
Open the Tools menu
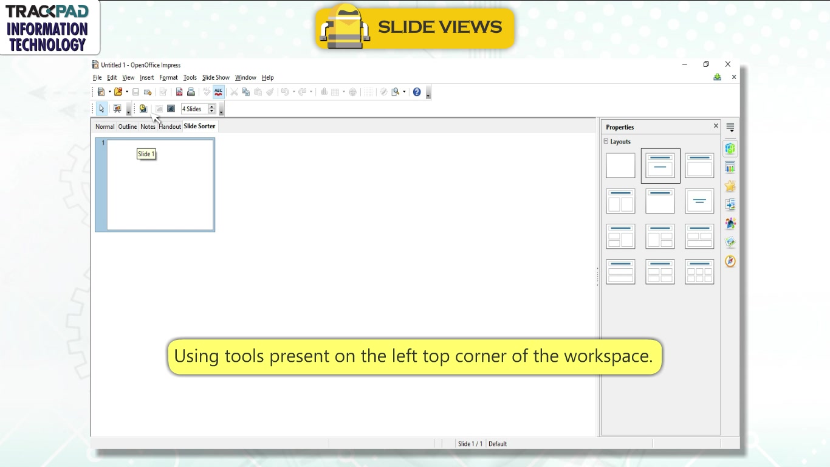[x=190, y=77]
